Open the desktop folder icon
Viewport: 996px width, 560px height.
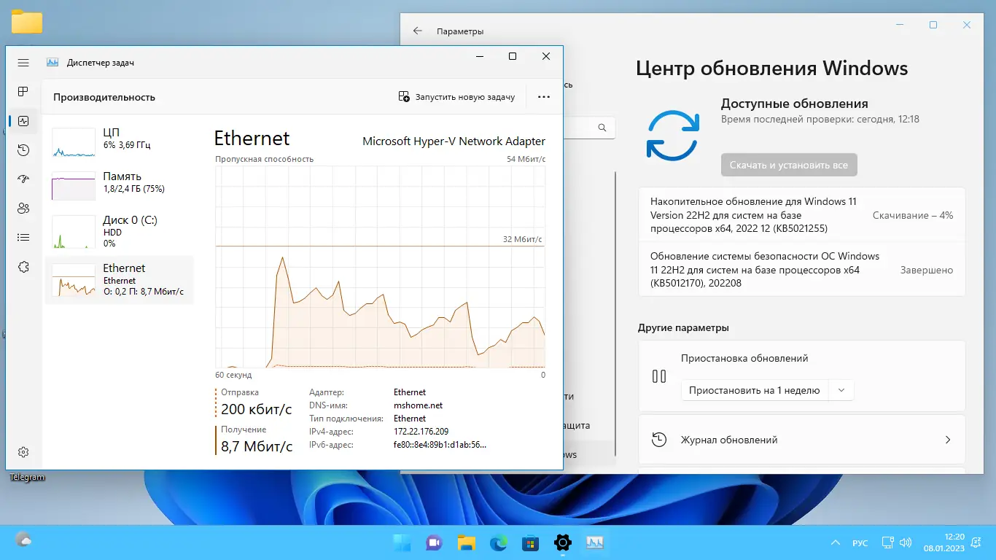pos(27,22)
